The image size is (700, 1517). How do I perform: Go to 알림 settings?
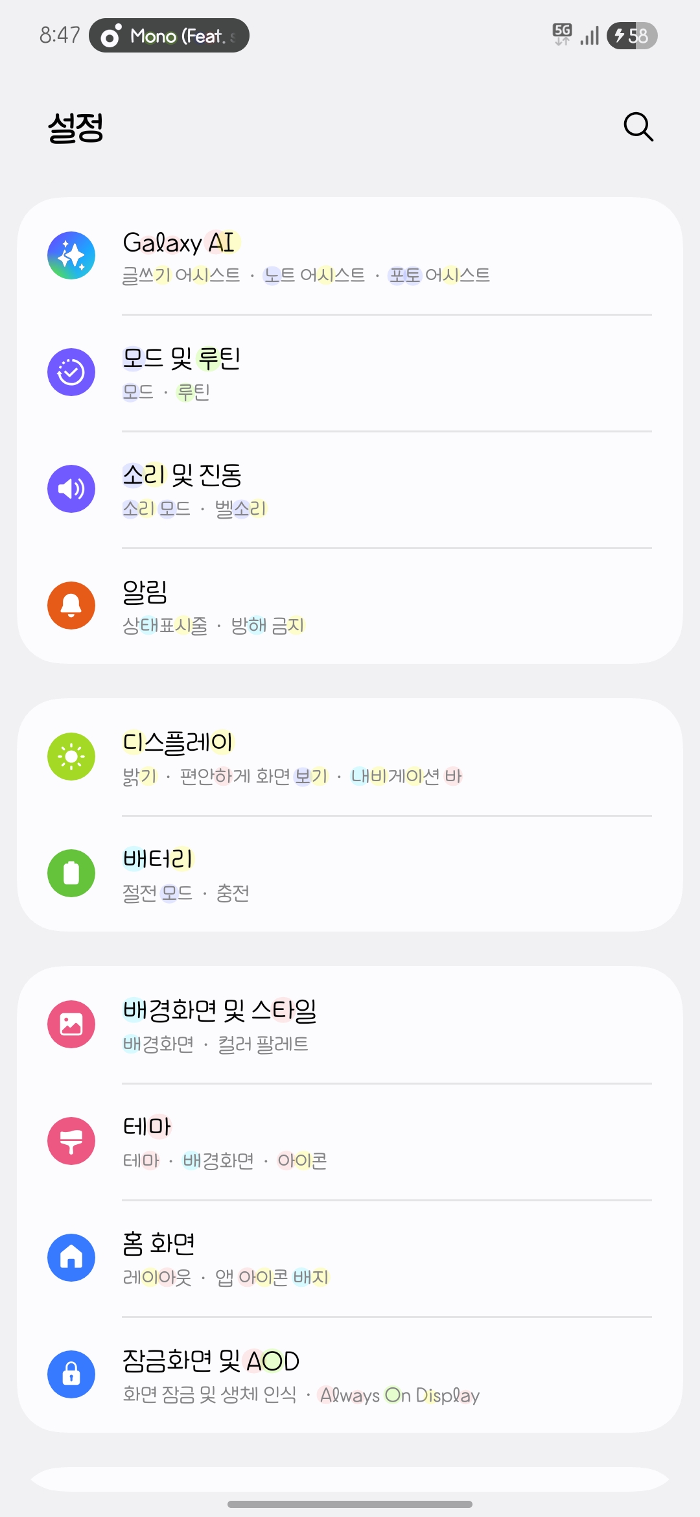[x=350, y=606]
